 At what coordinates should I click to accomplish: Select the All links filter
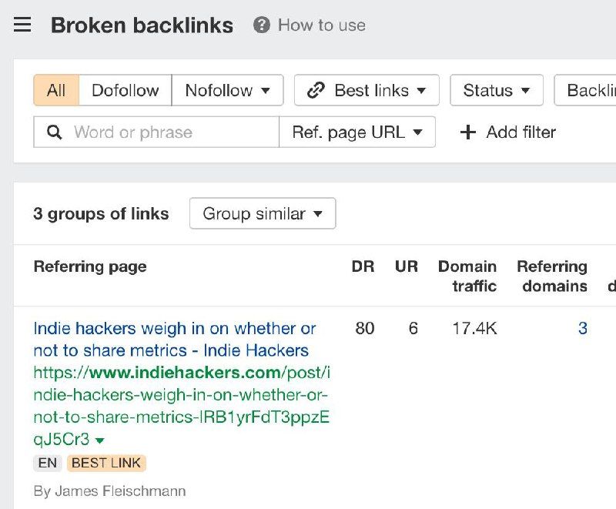pos(56,90)
